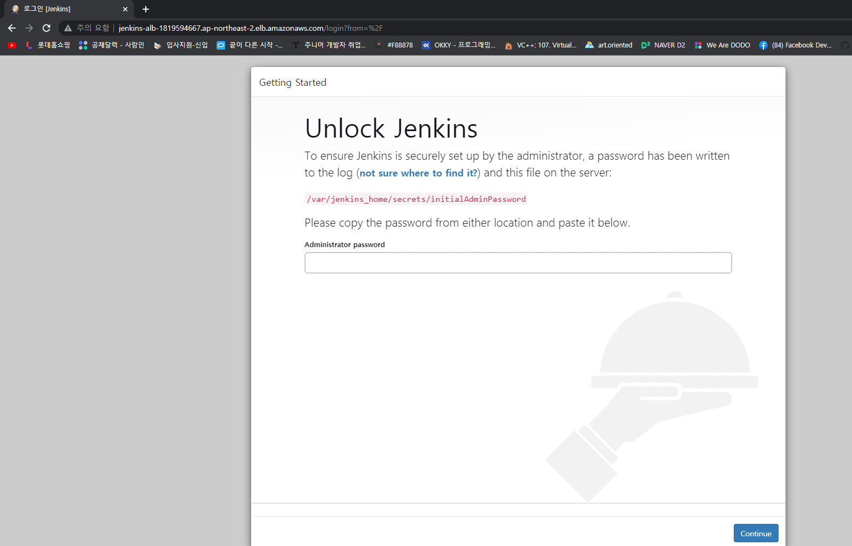Click the Unlock Jenkins heading
The image size is (852, 546).
pos(391,128)
